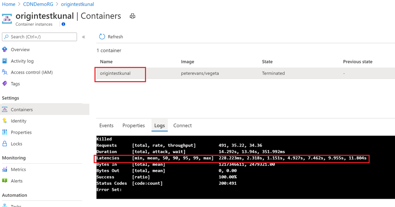Go to Home breadcrumb link

(x=9, y=4)
